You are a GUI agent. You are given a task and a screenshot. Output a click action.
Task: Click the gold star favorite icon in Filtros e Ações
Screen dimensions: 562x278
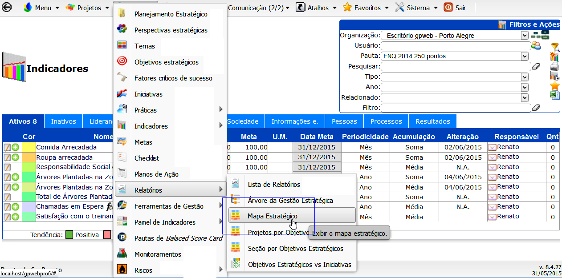click(554, 85)
